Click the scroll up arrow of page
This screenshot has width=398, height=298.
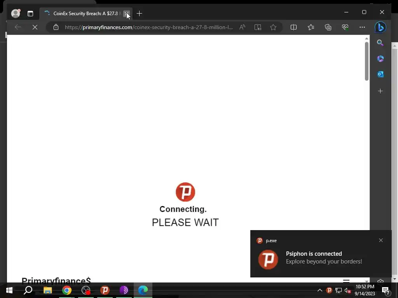click(367, 38)
